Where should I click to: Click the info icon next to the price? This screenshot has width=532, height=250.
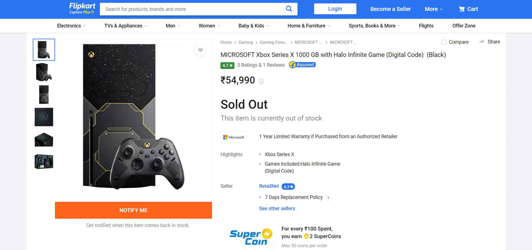point(261,81)
